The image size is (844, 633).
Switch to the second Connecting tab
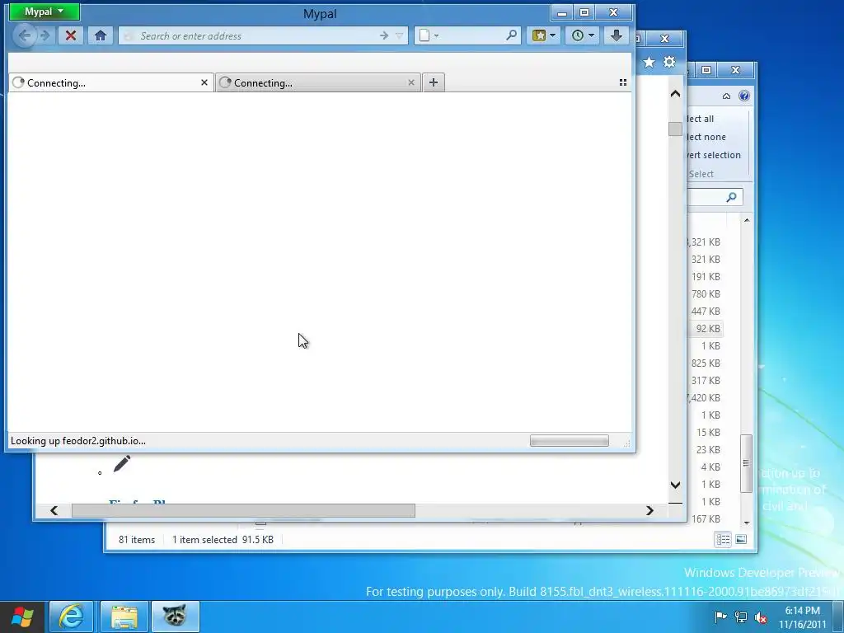(318, 83)
